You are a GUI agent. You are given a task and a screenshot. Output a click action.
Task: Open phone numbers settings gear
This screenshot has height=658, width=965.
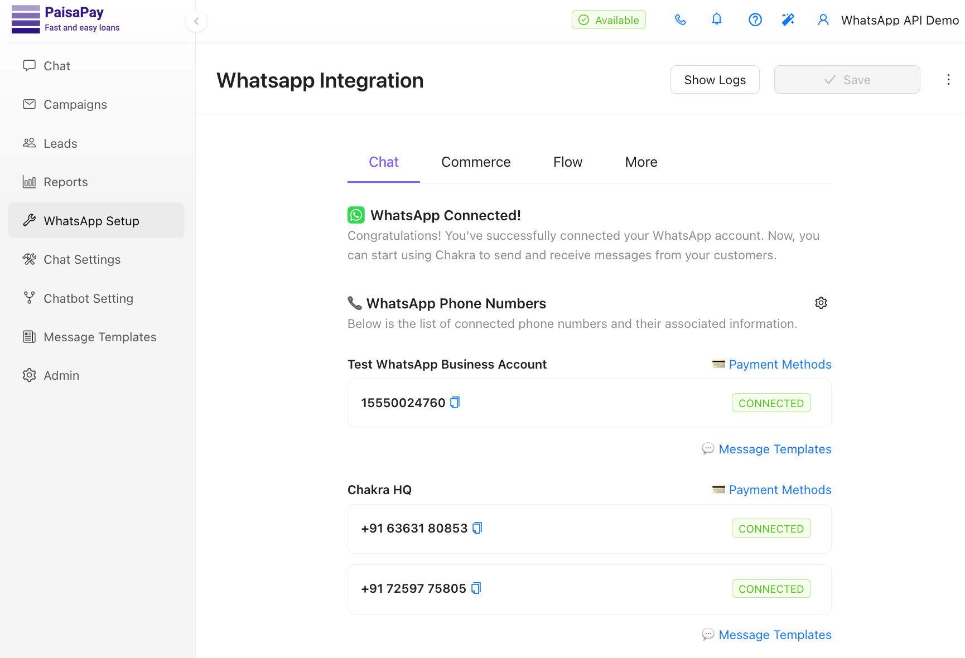point(821,303)
